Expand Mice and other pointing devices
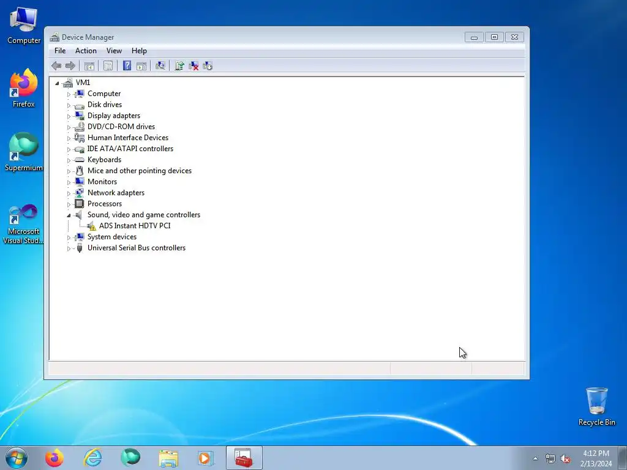Image resolution: width=627 pixels, height=470 pixels. click(x=69, y=171)
